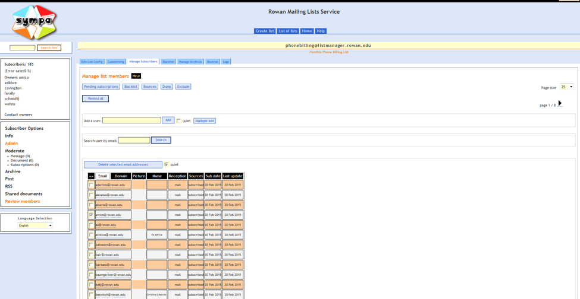Viewport: 580px width, 299px height.
Task: Open beswicch@rowan.edu subscriber link
Action: [x=111, y=295]
